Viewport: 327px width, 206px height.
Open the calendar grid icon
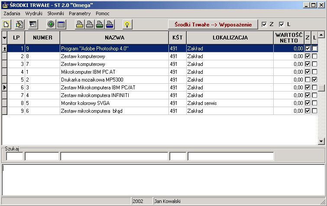(x=61, y=24)
